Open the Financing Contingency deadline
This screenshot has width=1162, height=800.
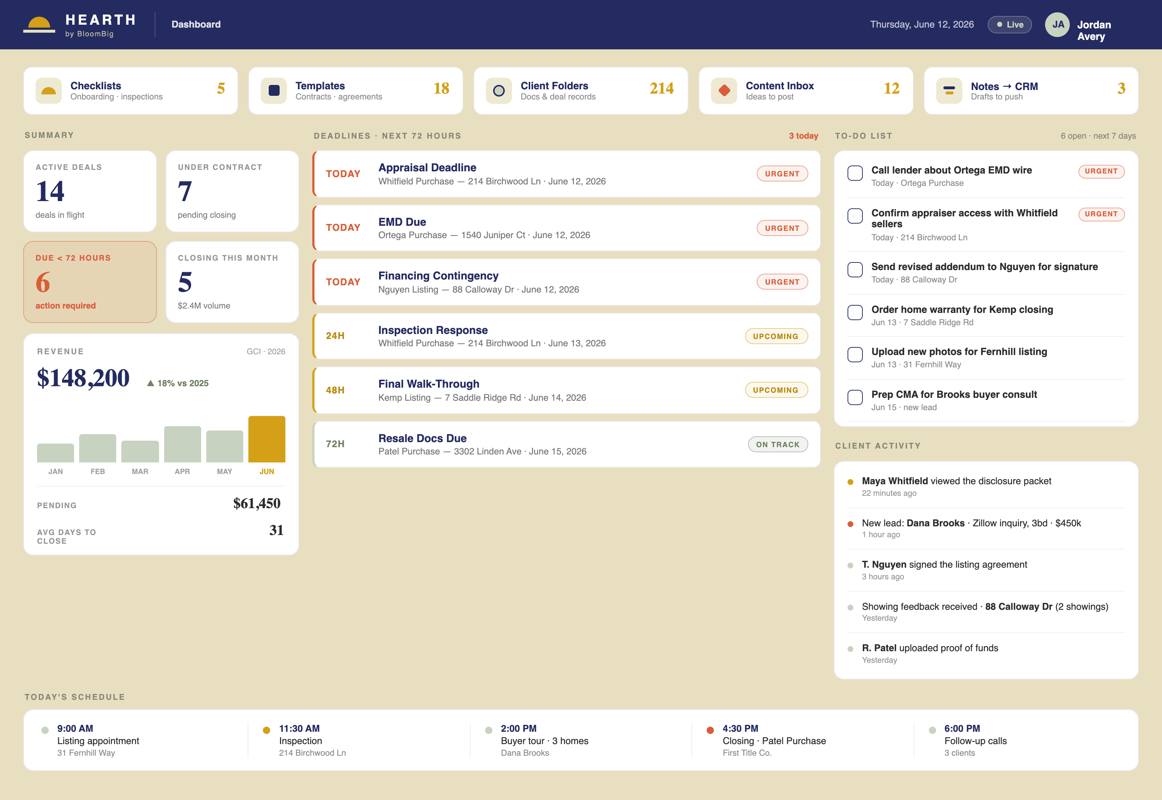coord(567,282)
